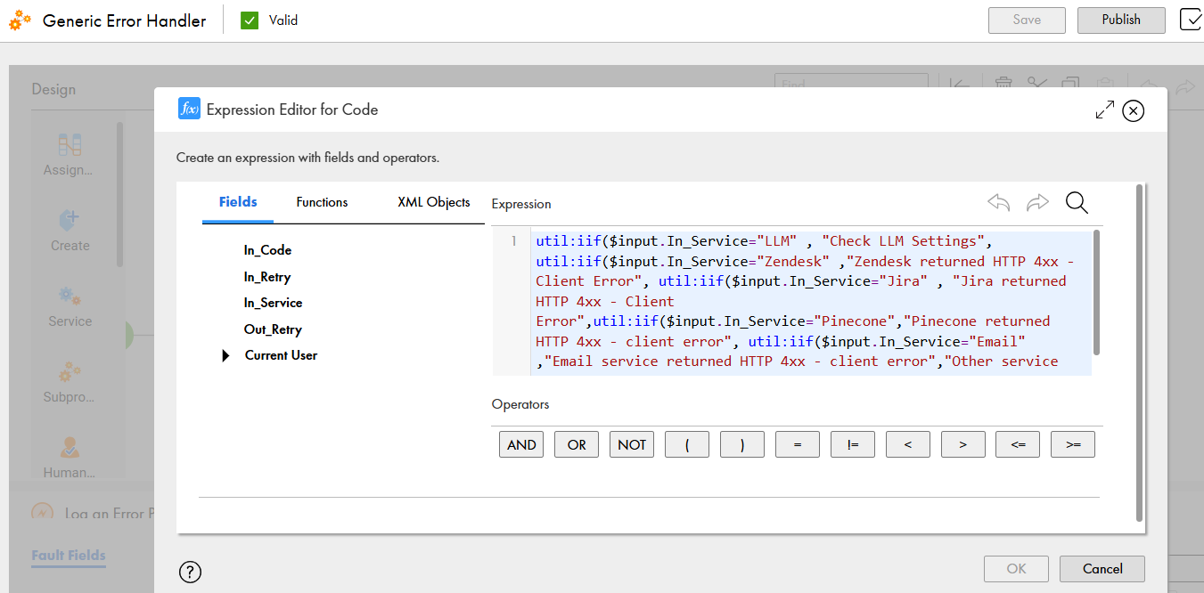Expand the expression editor to full size
Viewport: 1204px width, 593px height.
1104,110
